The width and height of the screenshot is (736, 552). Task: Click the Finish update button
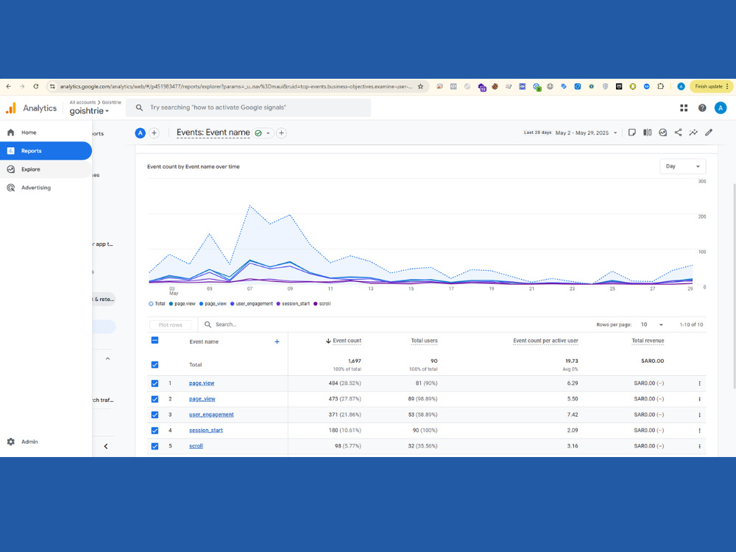click(x=711, y=86)
